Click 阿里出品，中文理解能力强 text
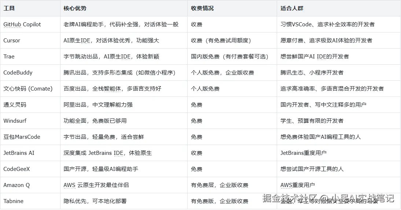401x210 pixels. click(x=98, y=105)
